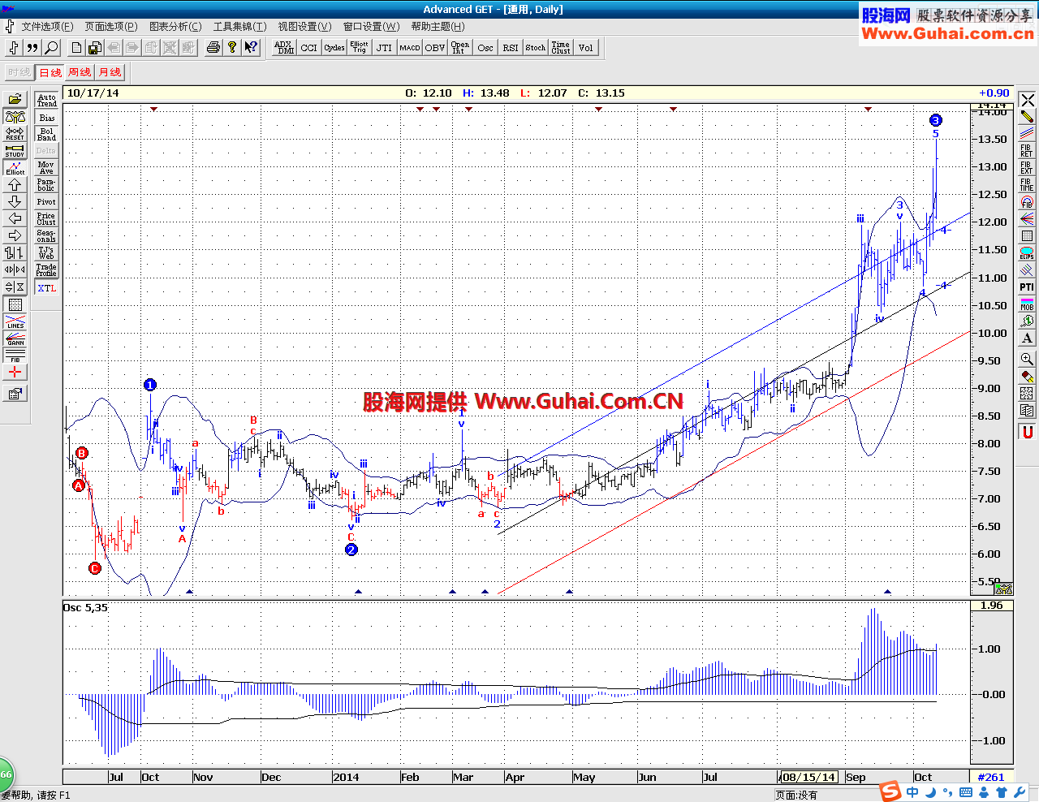The height and width of the screenshot is (802, 1039).
Task: Select the FIB TIME tool
Action: point(1027,185)
